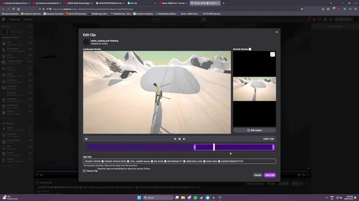Switch to JIBBERS GAME skiing tab
359x201 pixels.
click(x=78, y=3)
